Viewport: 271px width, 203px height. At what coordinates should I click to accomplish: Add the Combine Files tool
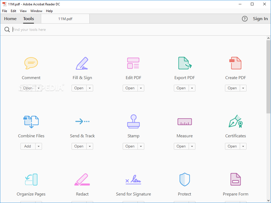28,146
